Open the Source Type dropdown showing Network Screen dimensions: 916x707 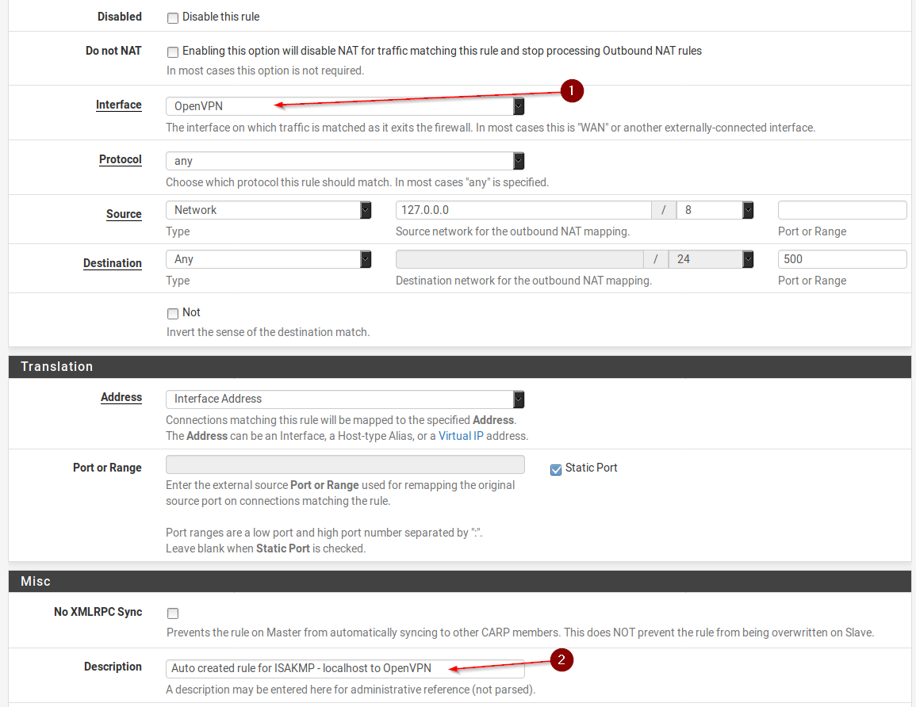[268, 210]
